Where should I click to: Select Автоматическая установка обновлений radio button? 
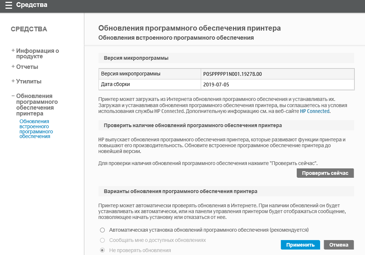click(x=103, y=230)
